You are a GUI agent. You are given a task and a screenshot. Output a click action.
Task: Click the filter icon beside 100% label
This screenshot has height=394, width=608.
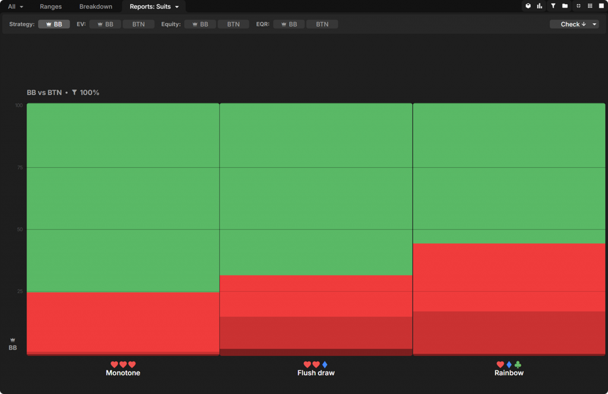pyautogui.click(x=74, y=93)
